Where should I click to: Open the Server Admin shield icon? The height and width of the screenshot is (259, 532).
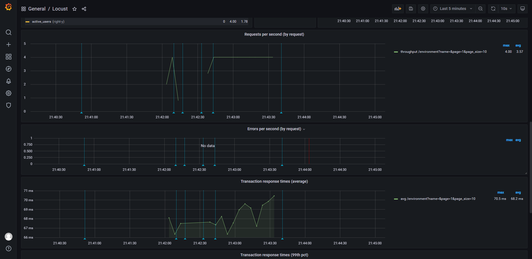tap(9, 105)
